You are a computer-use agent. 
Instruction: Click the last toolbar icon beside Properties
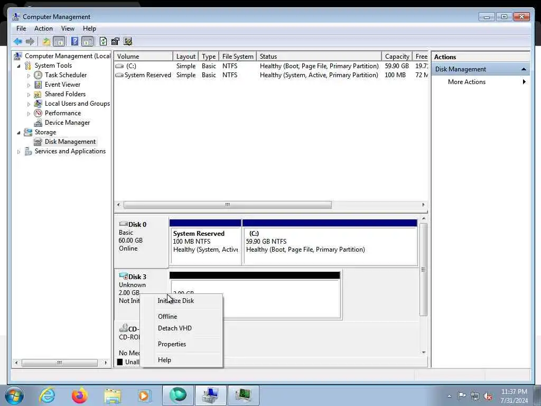click(128, 42)
